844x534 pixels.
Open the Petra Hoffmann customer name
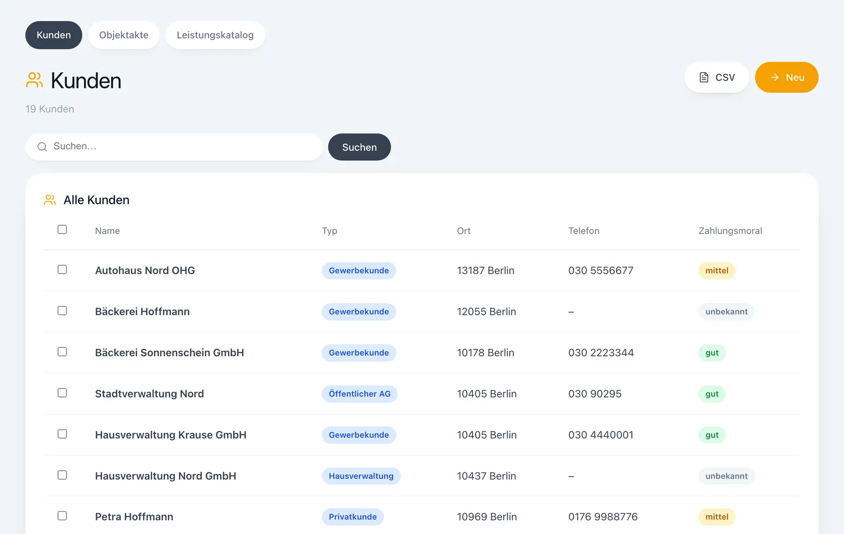(134, 517)
